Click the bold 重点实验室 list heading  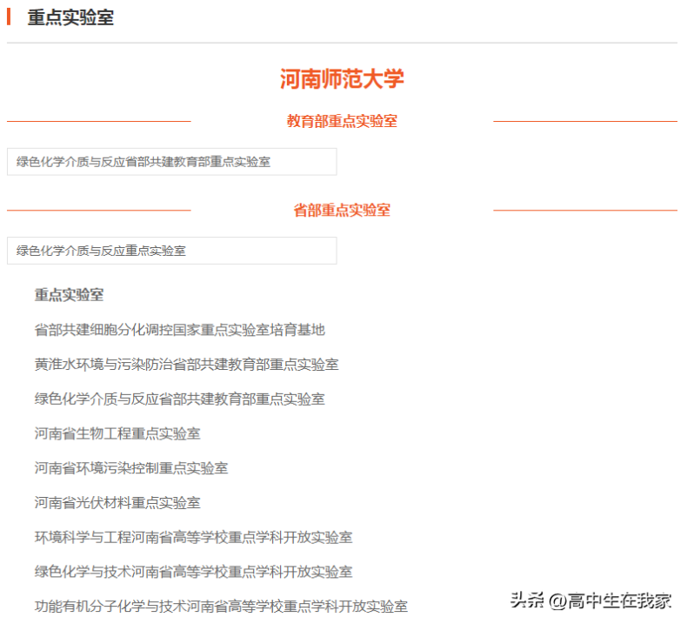coord(70,295)
